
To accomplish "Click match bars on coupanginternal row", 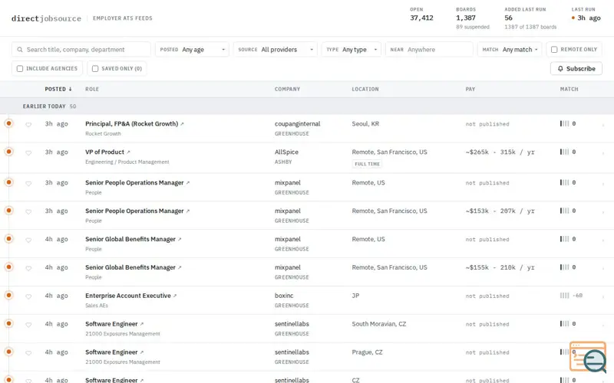I will click(564, 123).
